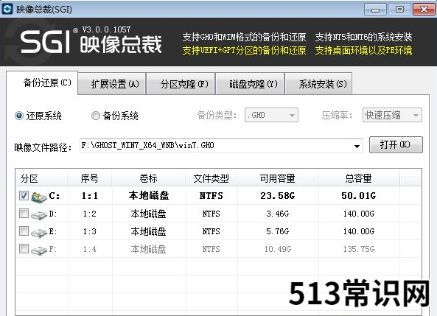Image resolution: width=437 pixels, height=316 pixels.
Task: Sort by the 卷标 column header
Action: point(149,178)
